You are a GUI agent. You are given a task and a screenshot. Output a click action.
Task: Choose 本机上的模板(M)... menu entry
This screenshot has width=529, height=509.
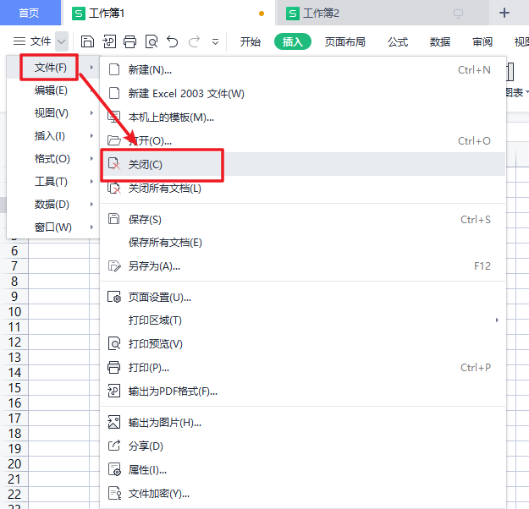click(303, 117)
